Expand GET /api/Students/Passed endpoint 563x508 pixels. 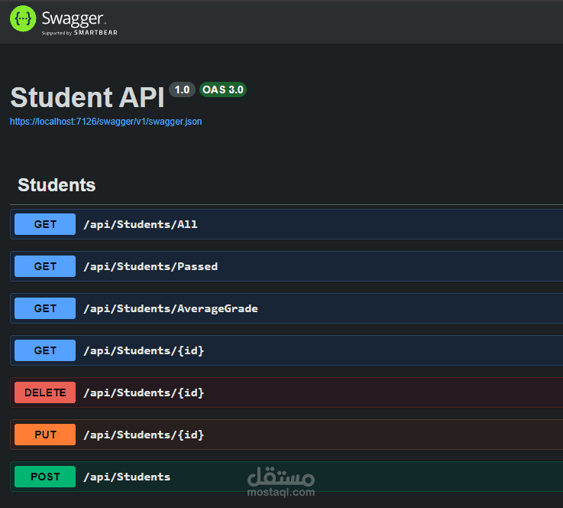[x=286, y=266]
